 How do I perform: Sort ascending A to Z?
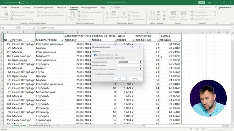point(107,13)
